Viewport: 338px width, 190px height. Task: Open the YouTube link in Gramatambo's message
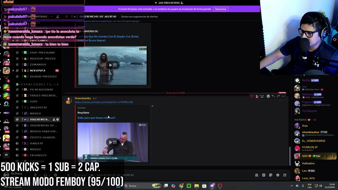(x=104, y=102)
